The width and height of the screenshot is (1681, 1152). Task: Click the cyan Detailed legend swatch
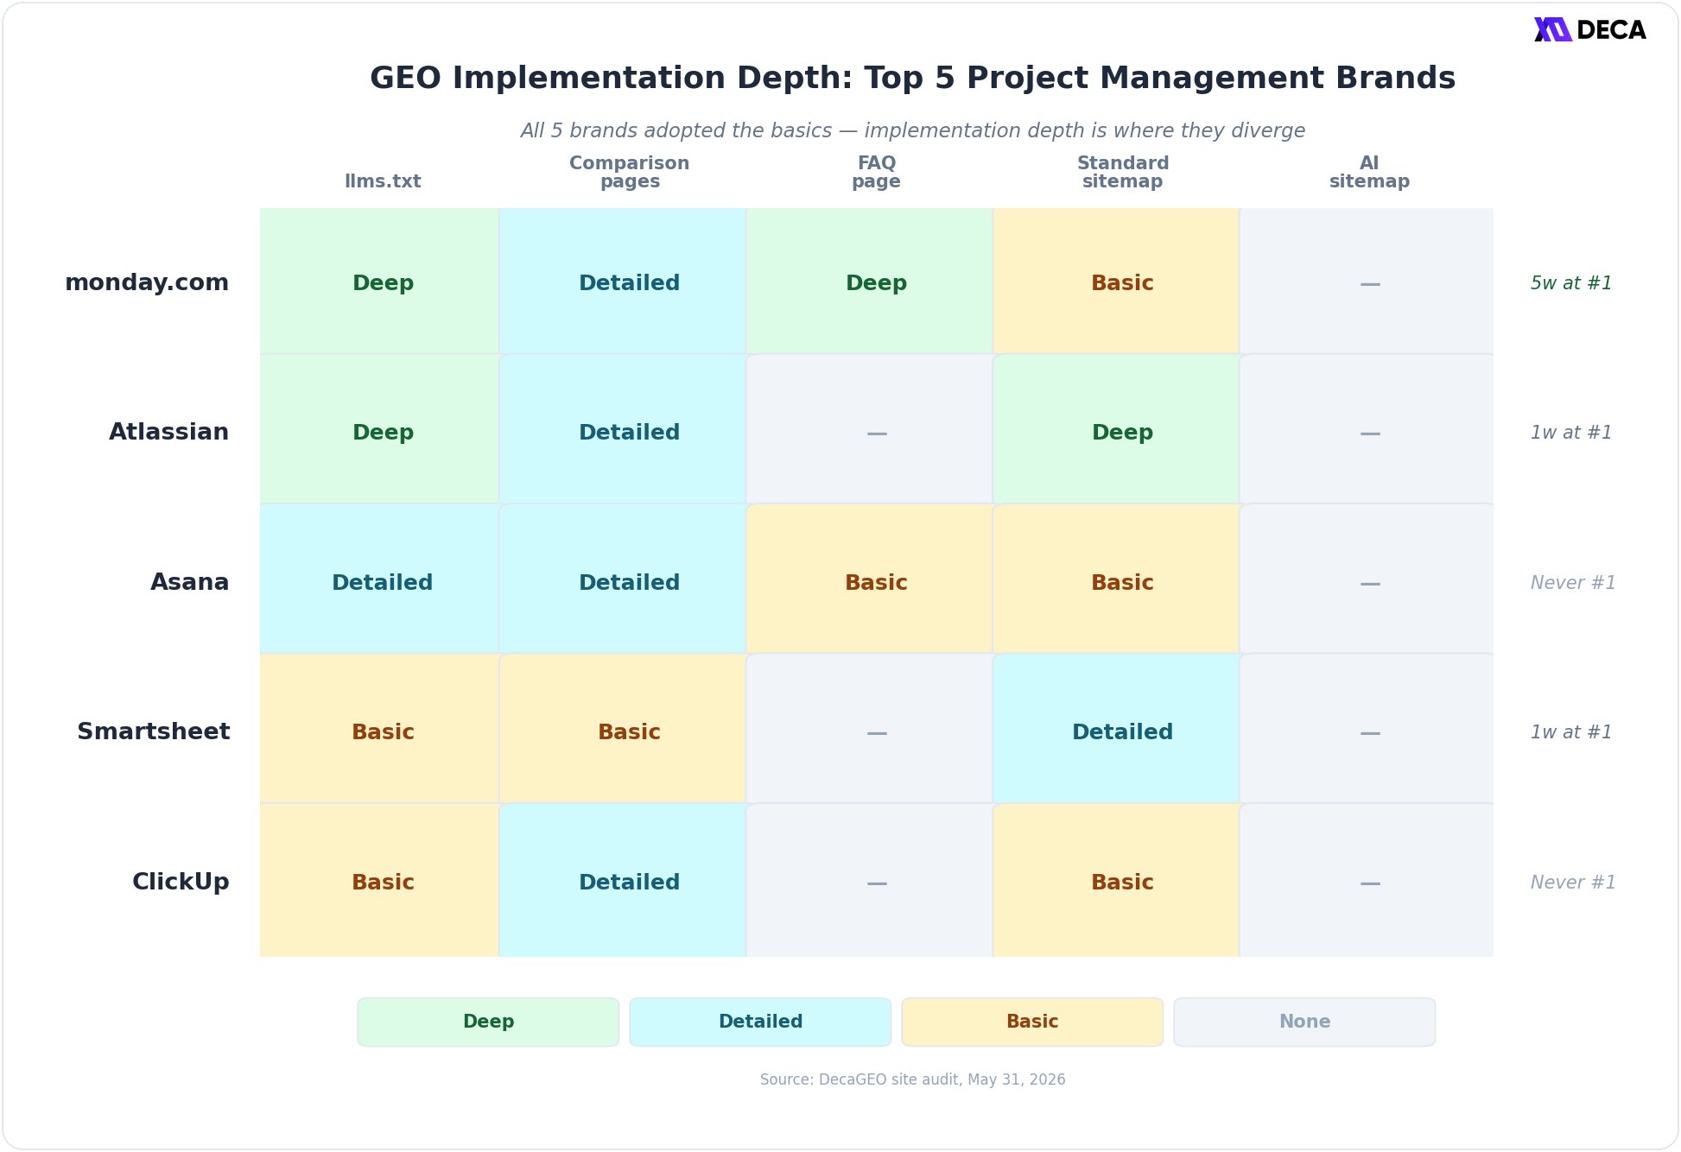(x=760, y=1022)
